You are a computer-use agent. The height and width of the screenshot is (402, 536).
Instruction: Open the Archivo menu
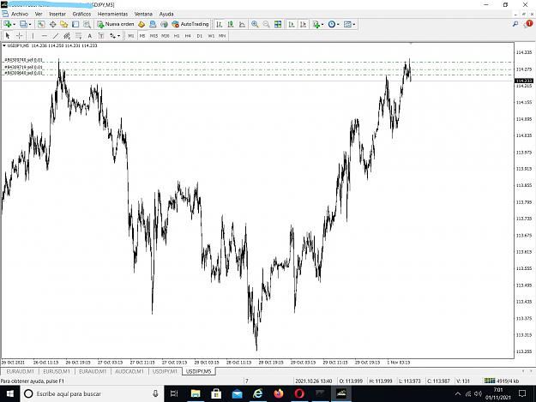(x=20, y=14)
